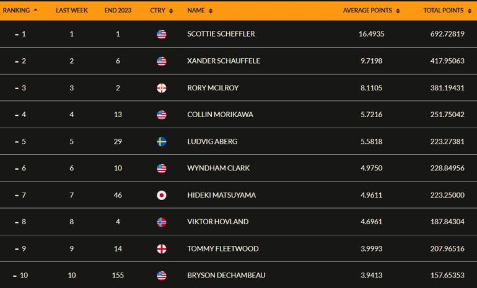Select Ludvig Aberg's average points 5.5818
This screenshot has width=477, height=288.
(x=372, y=141)
